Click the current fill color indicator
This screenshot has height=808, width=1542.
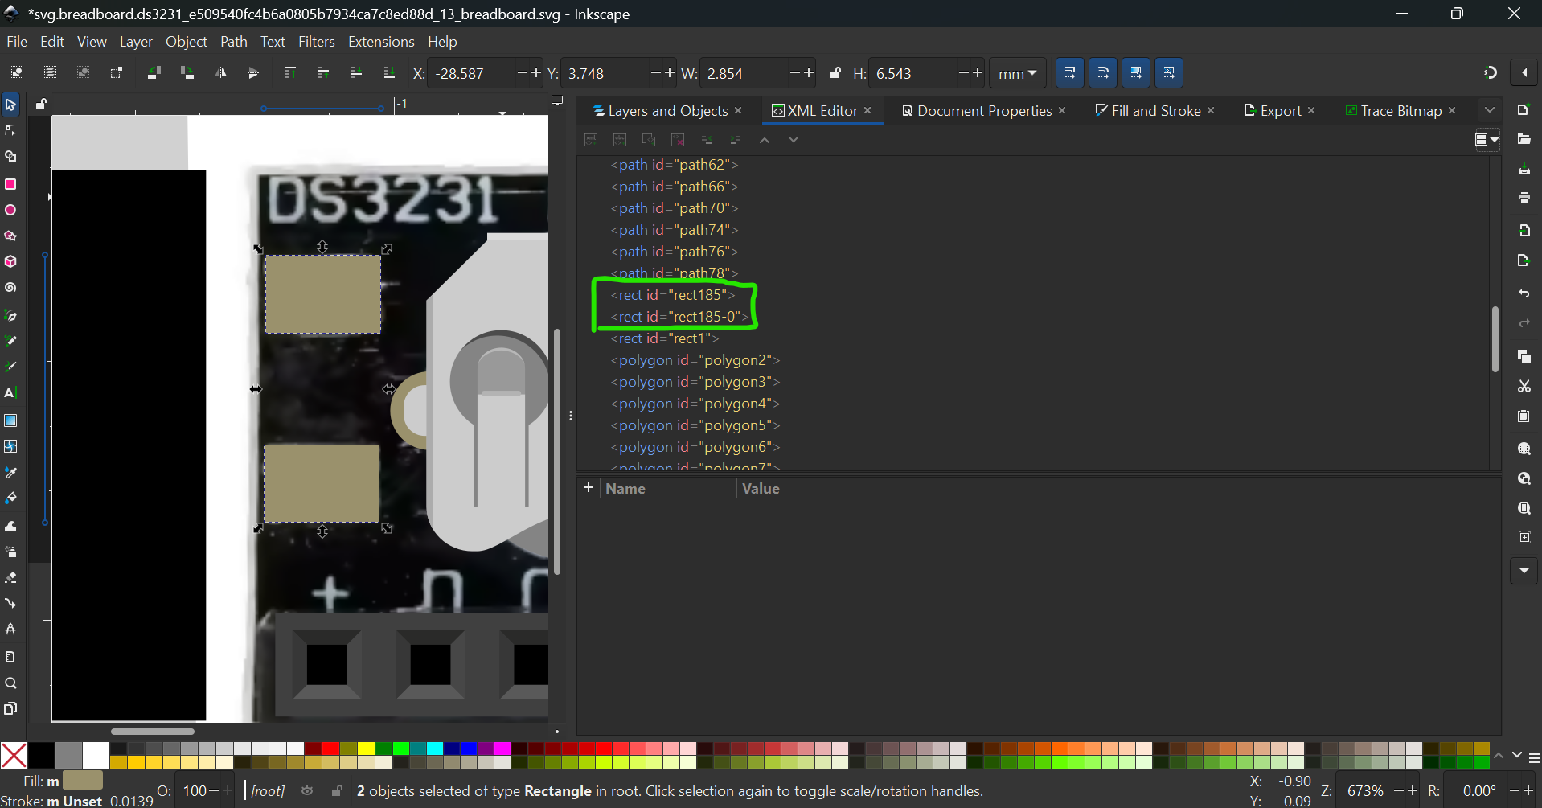point(83,780)
